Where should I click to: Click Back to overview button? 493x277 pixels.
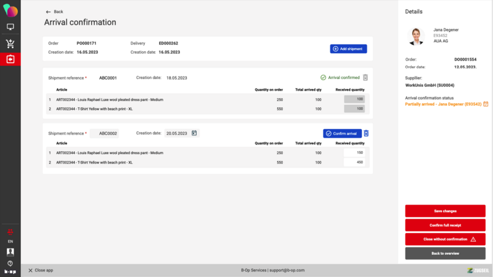[445, 254]
